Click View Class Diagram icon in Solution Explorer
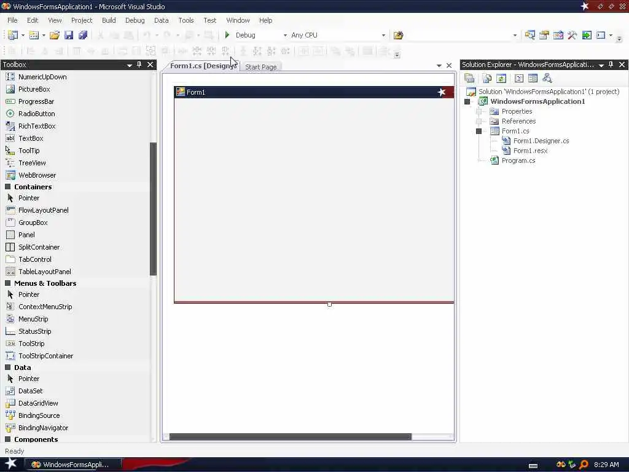The height and width of the screenshot is (472, 629). (547, 78)
